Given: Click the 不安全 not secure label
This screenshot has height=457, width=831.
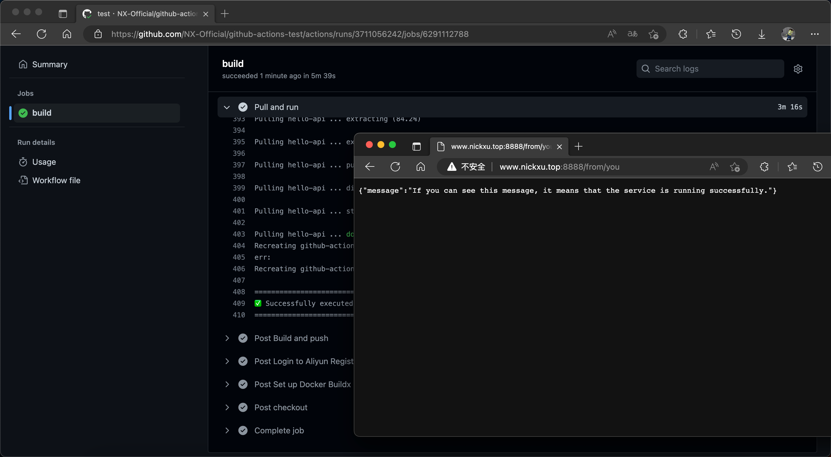Looking at the screenshot, I should [x=473, y=167].
